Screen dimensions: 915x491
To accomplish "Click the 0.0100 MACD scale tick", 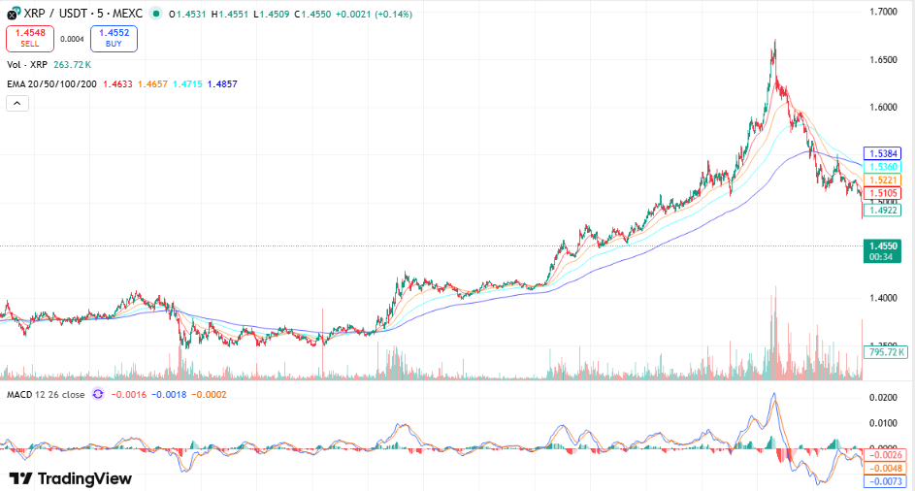I will tap(883, 423).
